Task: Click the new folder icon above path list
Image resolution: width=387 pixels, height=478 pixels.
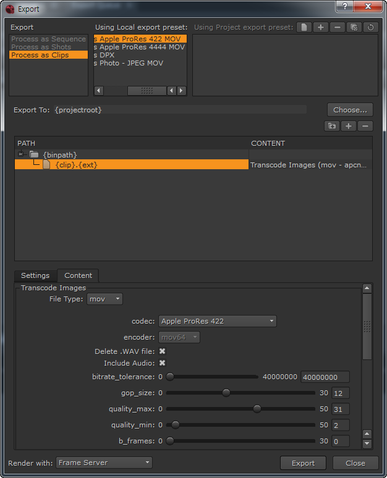Action: tap(332, 126)
